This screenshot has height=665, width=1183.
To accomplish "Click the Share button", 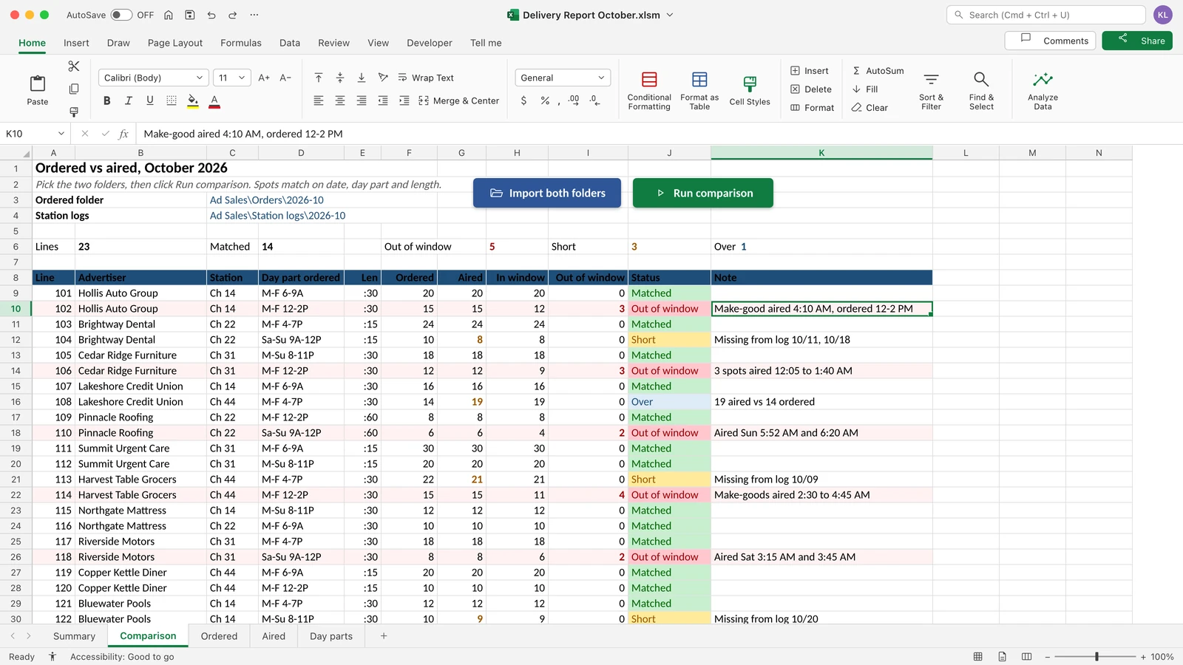I will click(1137, 41).
